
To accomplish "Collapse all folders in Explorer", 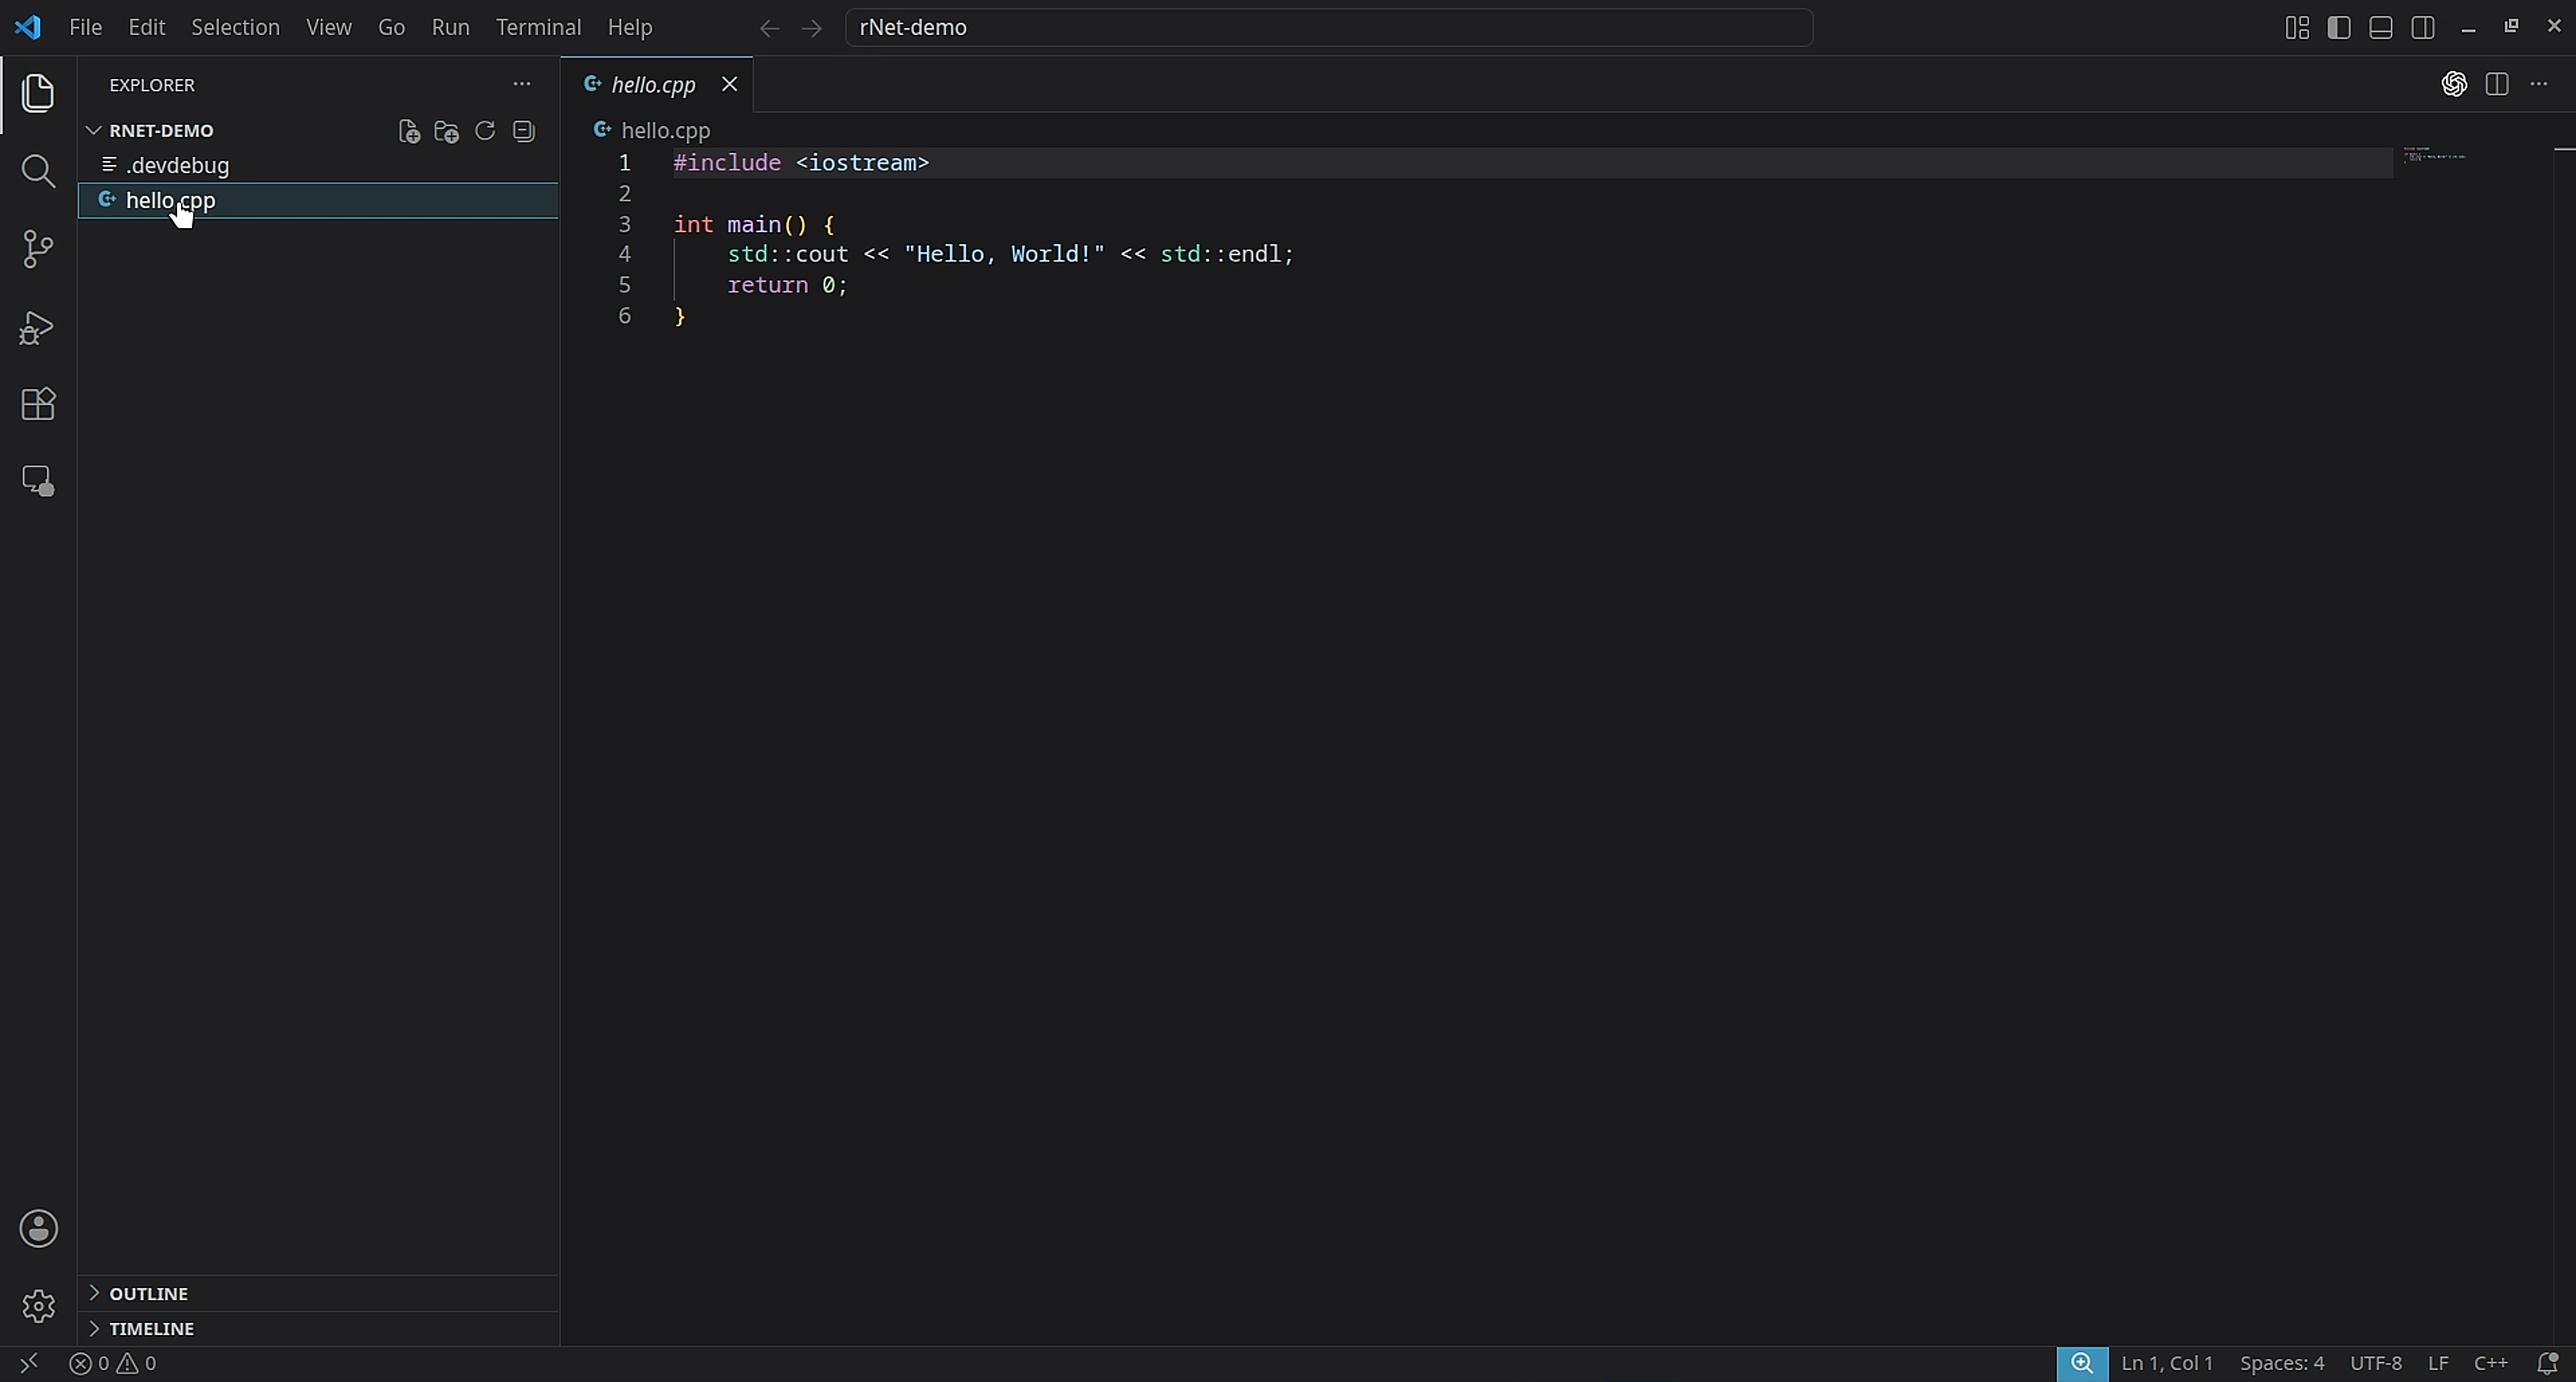I will (x=523, y=131).
